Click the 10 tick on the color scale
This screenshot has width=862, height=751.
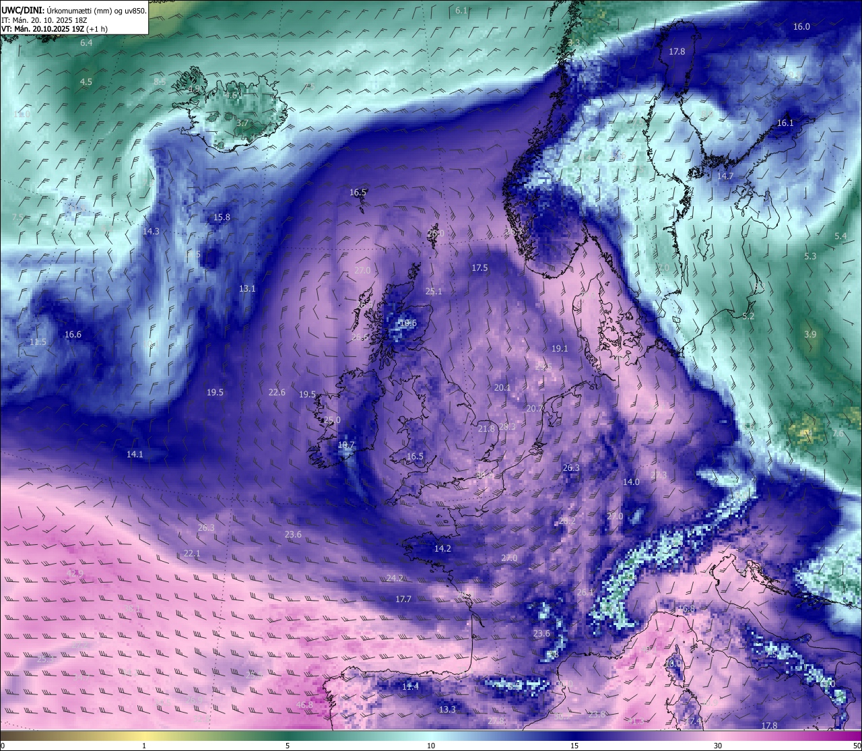point(431,746)
